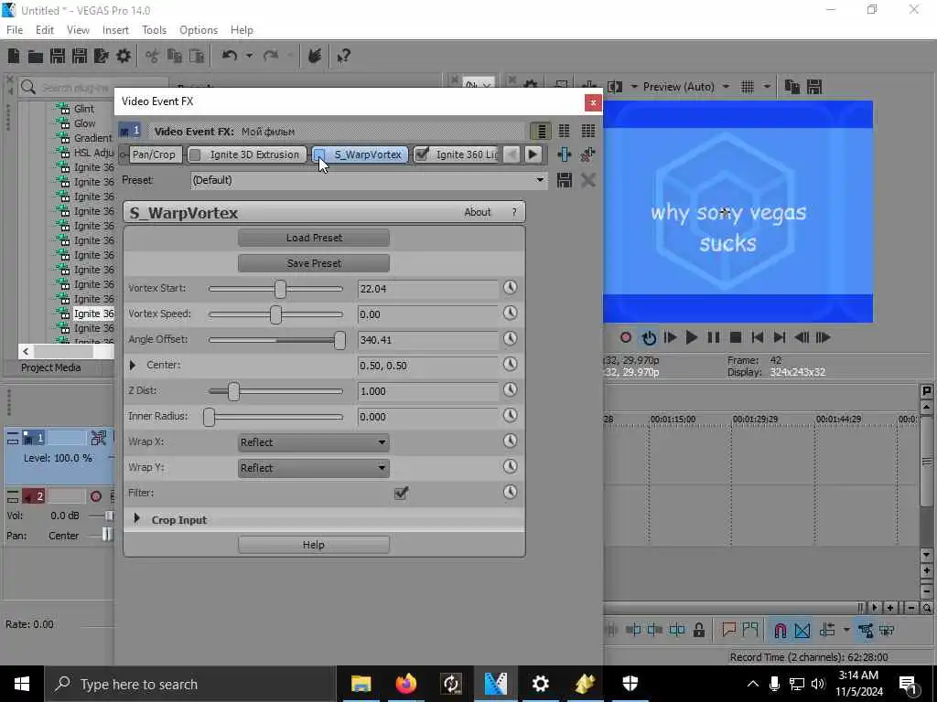Click the Insert Marker icon below timeline
The image size is (937, 702).
tap(728, 631)
